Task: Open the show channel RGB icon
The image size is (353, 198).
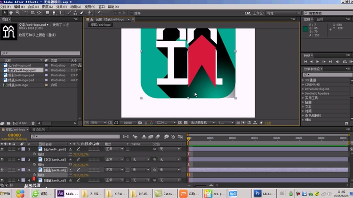Action: click(152, 123)
